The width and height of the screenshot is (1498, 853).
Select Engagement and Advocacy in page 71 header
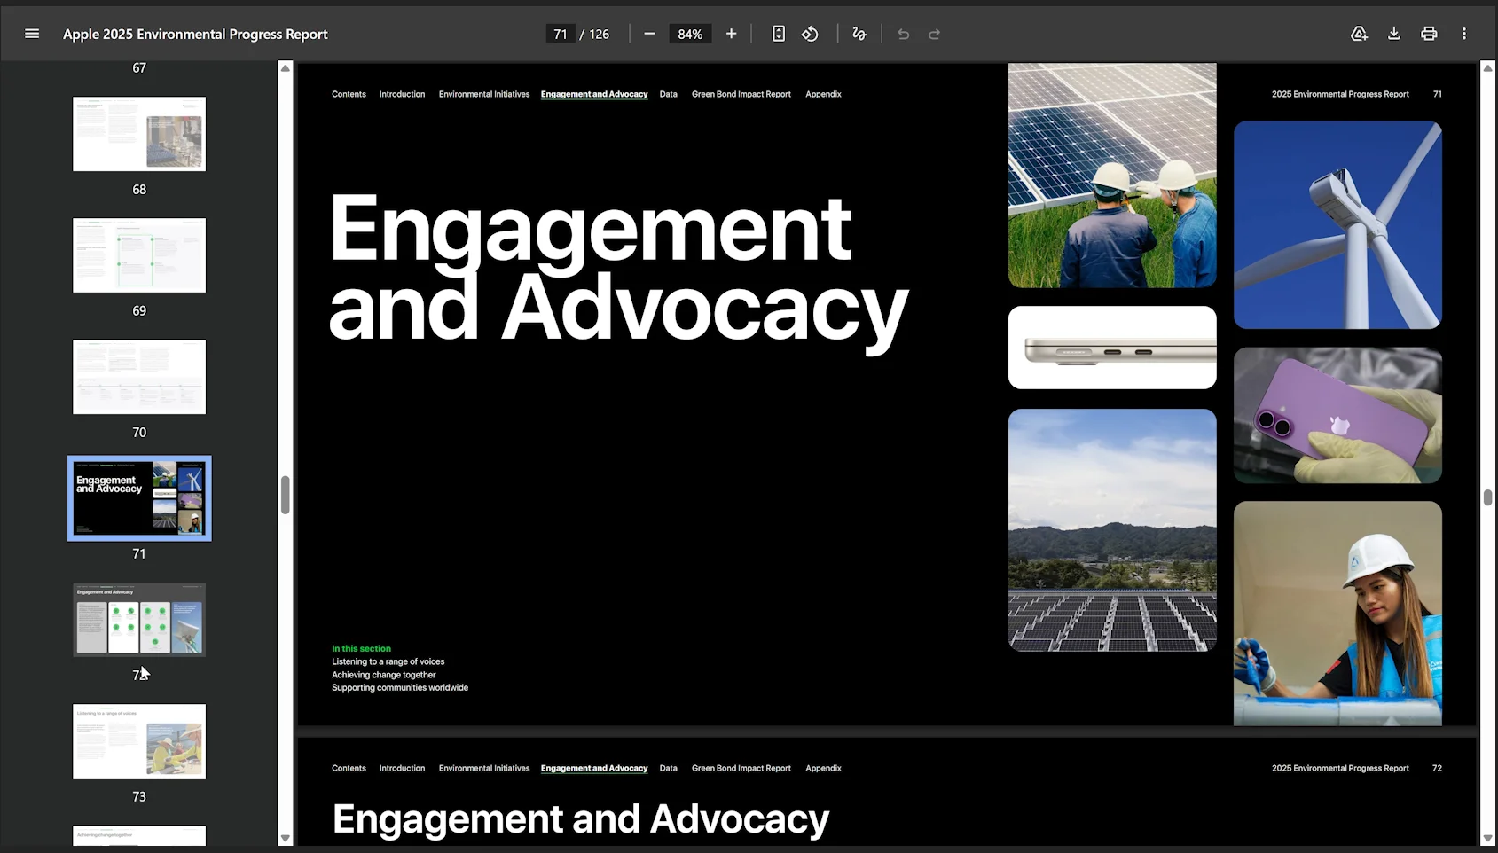pyautogui.click(x=594, y=94)
